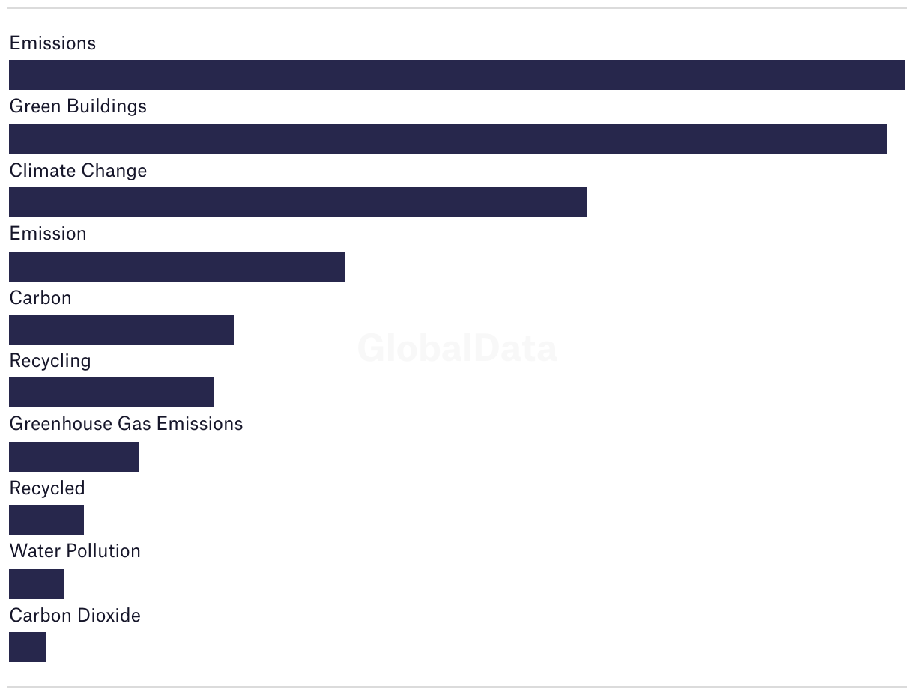
Task: Click the GlobalData watermark
Action: 457,348
